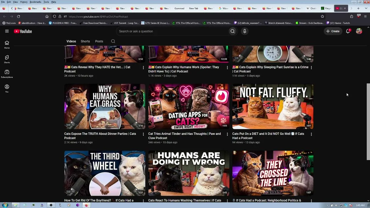Open options for Cats Explain Why Humans Work video
Screen dimensions: 370x208
(x=227, y=67)
